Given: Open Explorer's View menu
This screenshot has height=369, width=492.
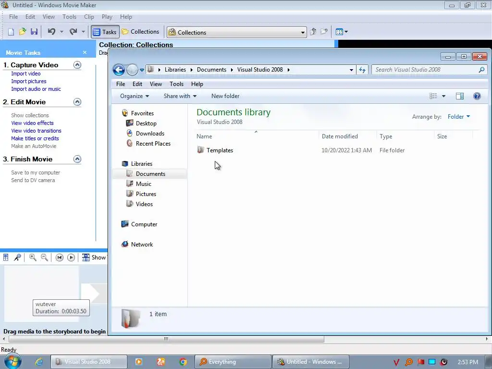Looking at the screenshot, I should point(156,84).
